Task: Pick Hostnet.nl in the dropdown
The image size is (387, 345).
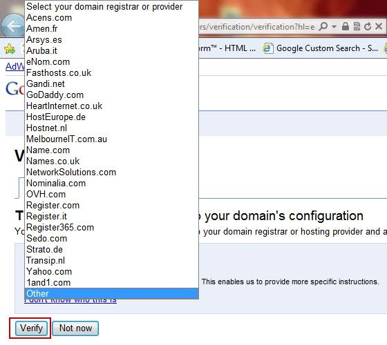Action: 111,128
